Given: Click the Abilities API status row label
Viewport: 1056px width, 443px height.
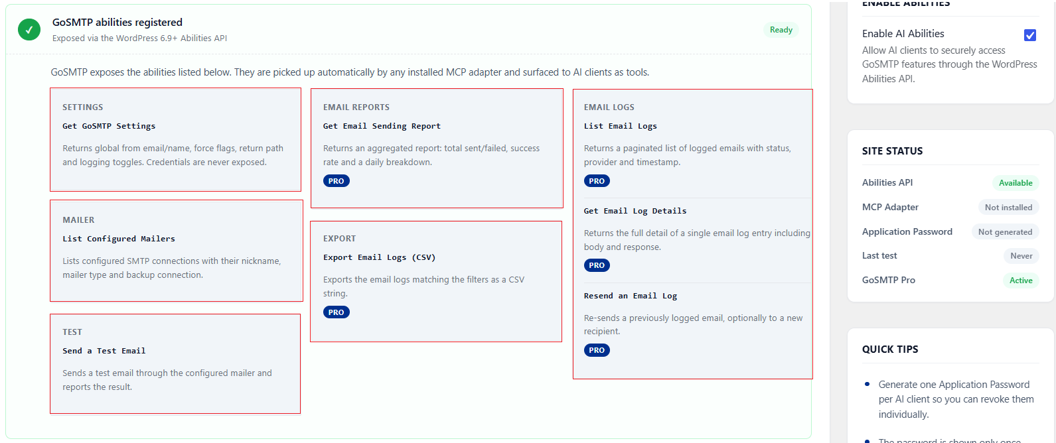Looking at the screenshot, I should [x=887, y=183].
